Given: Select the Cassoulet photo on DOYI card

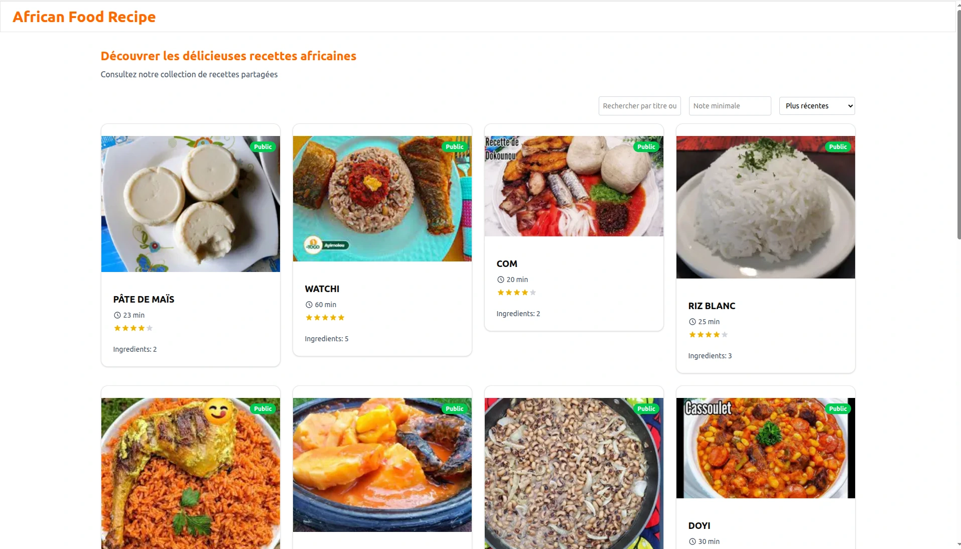Looking at the screenshot, I should point(765,448).
